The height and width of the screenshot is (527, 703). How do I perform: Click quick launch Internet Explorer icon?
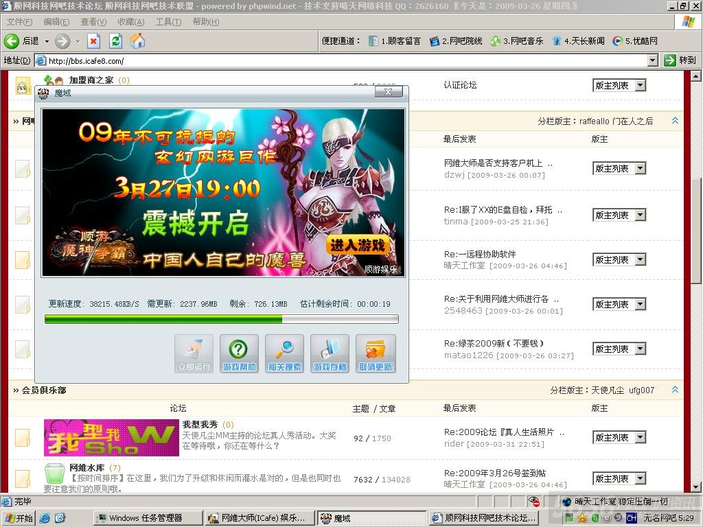click(x=45, y=518)
